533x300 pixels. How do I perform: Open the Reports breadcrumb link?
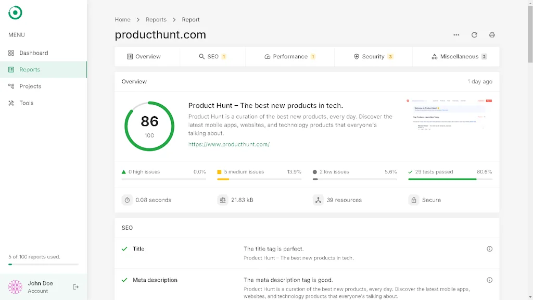point(156,19)
